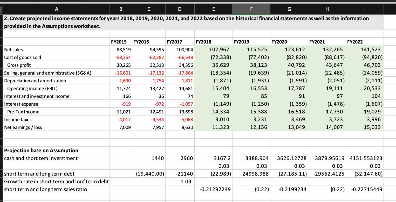Click 'short term and long term debt' label

[39, 174]
